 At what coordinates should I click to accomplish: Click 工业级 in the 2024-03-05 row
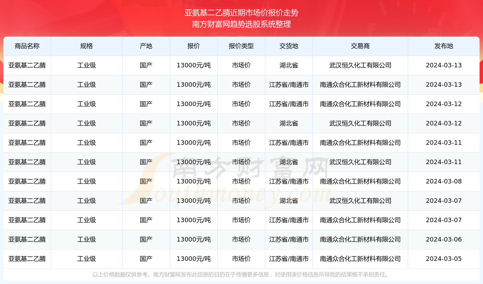pos(87,259)
